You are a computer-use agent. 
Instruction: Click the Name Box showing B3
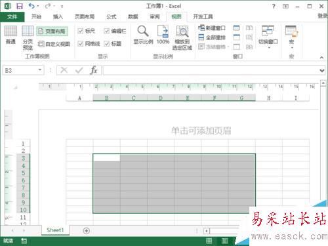pyautogui.click(x=20, y=70)
